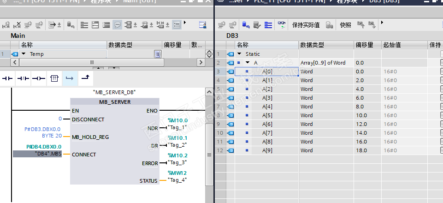The image size is (443, 203).
Task: Click the add row icon in DB3 toolbar
Action: [232, 25]
